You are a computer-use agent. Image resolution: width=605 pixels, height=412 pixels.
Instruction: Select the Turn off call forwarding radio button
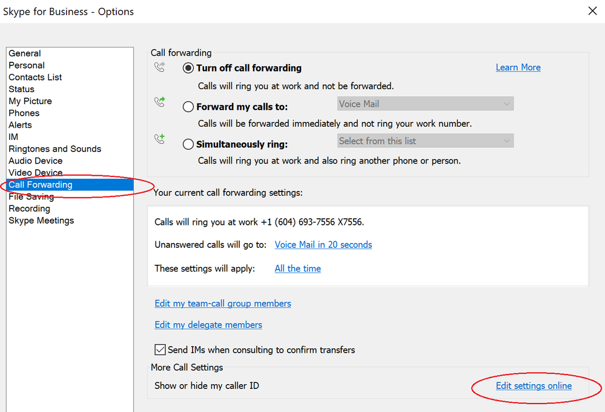click(188, 68)
